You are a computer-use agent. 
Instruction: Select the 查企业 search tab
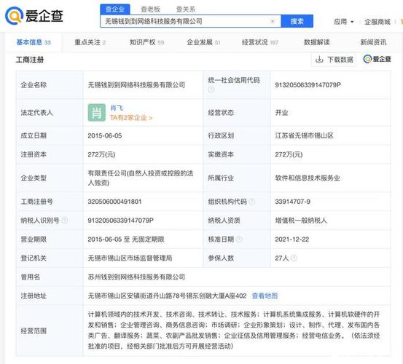pos(115,9)
